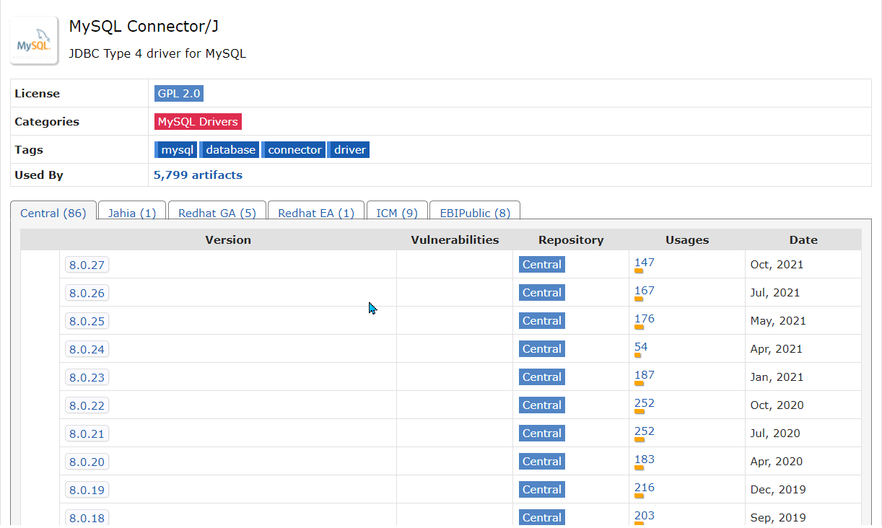This screenshot has height=528, width=882.
Task: Open version 8.0.18
Action: point(87,518)
